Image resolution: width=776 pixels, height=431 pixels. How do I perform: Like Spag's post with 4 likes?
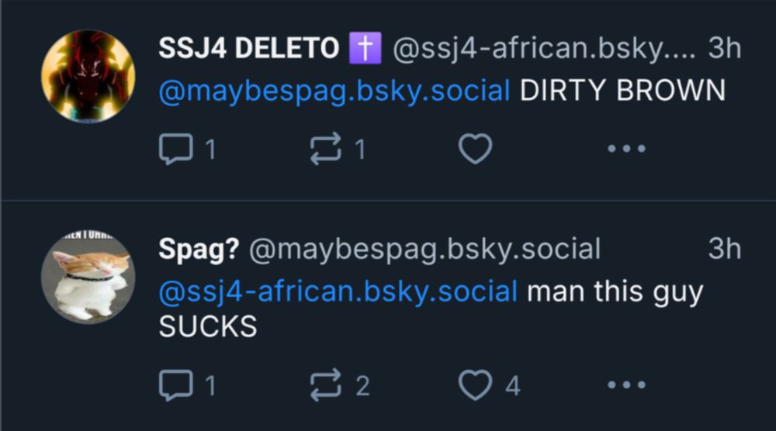click(475, 384)
